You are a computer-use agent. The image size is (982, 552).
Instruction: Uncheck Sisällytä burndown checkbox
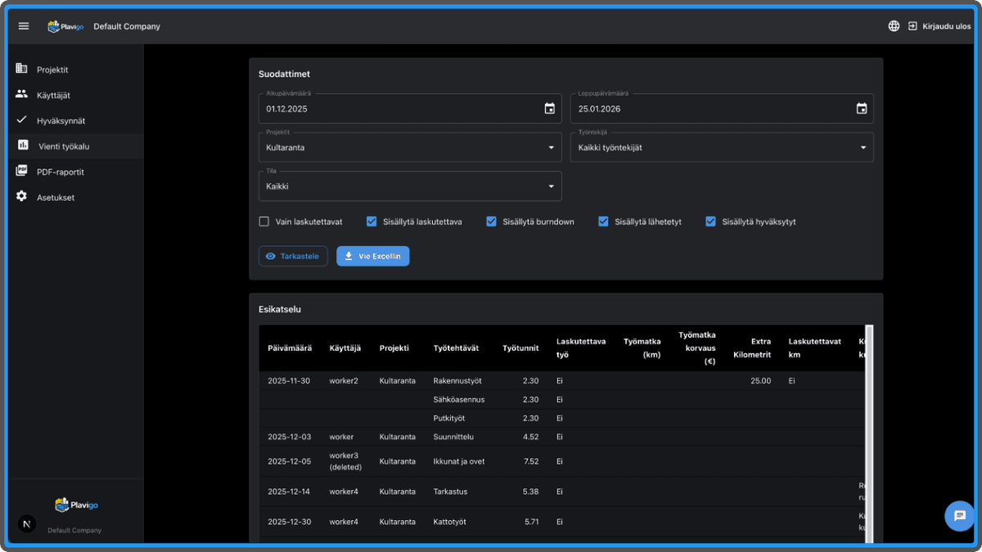492,222
